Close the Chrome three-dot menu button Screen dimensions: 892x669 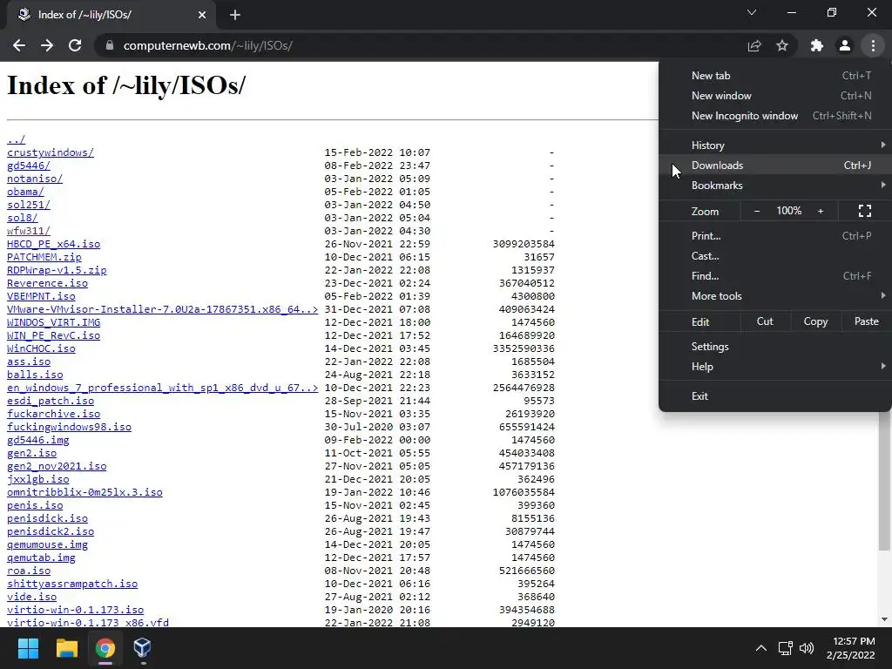[x=873, y=45]
